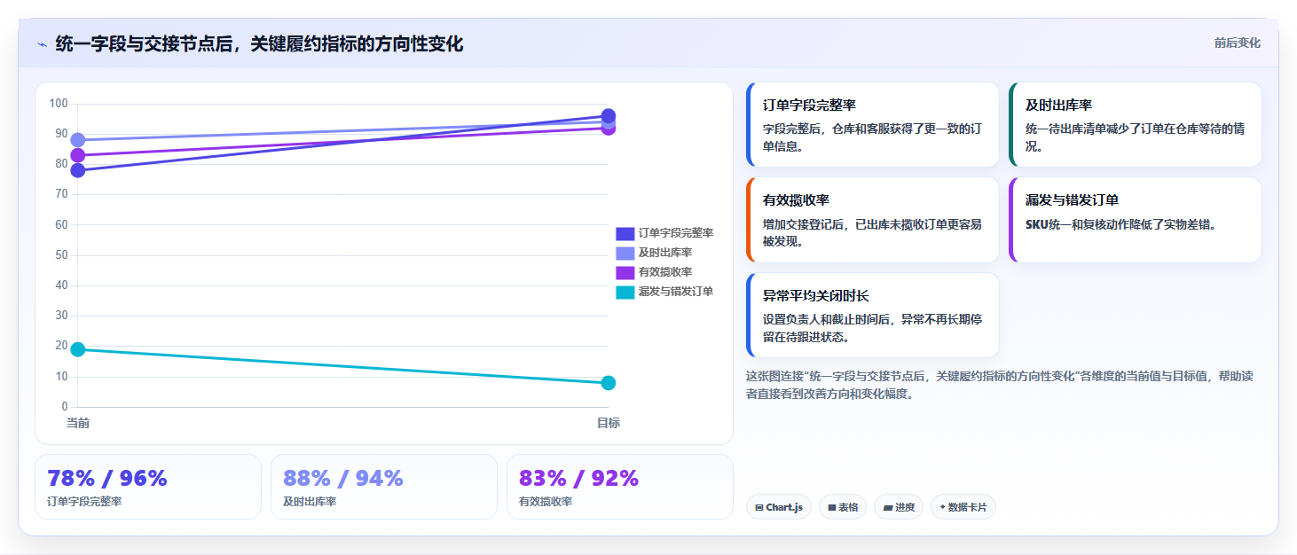1297x555 pixels.
Task: Select the 漏发与错发订单 target data point
Action: 609,383
